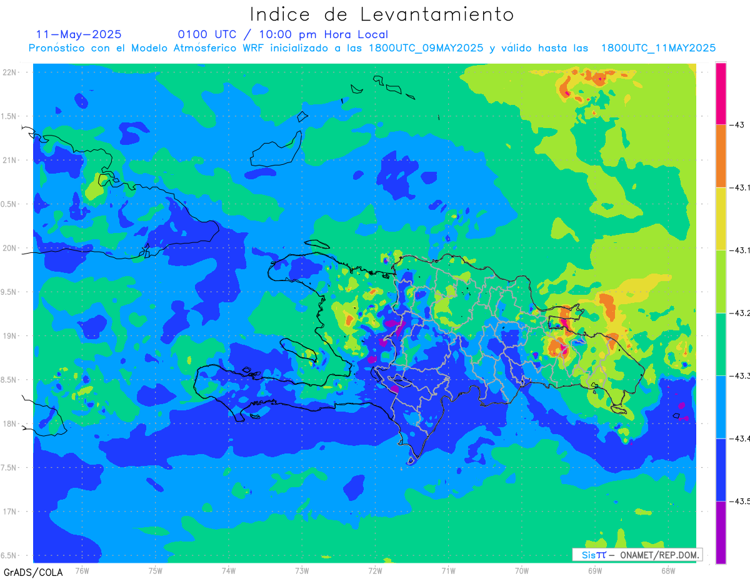Select the lime green legend color band

(x=721, y=281)
